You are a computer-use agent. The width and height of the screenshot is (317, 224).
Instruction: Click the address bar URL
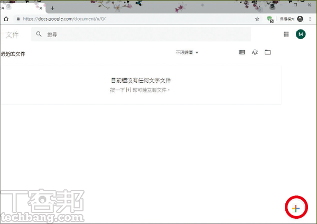[64, 19]
